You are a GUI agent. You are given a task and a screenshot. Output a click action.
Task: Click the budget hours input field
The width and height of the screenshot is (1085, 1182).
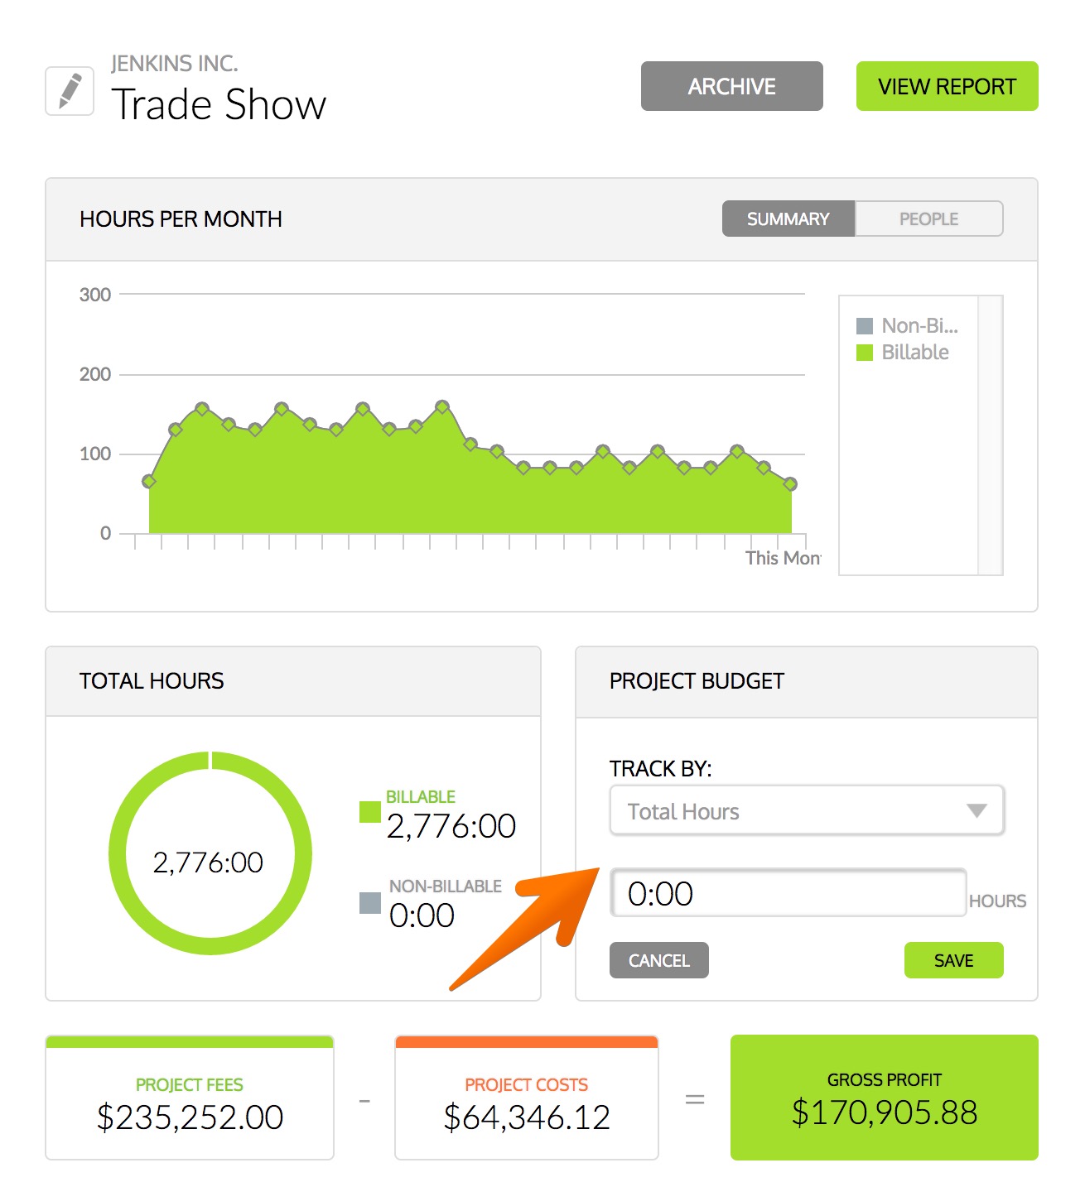[x=788, y=892]
